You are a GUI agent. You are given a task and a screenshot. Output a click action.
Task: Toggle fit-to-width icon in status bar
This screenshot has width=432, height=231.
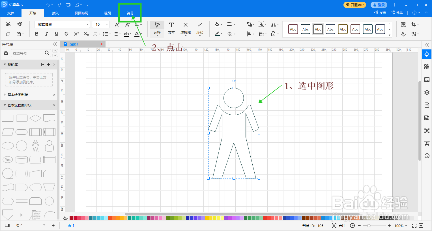point(421,226)
